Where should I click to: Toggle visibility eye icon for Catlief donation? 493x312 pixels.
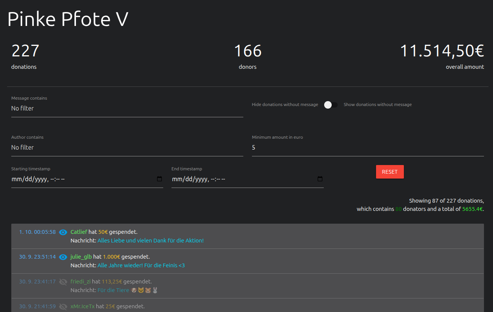pos(63,232)
